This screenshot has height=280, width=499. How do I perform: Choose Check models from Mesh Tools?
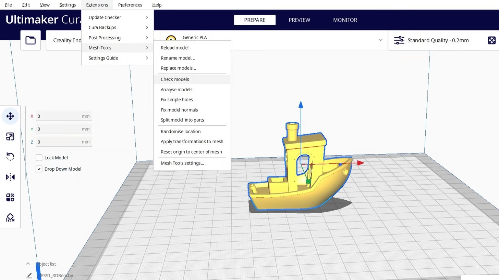coord(192,79)
